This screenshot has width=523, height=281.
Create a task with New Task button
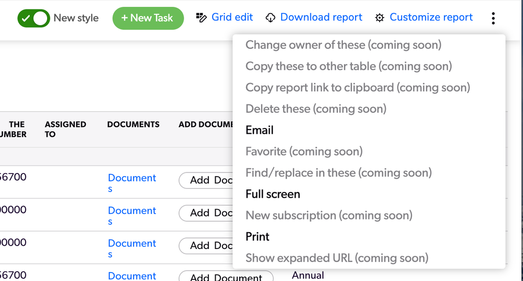pyautogui.click(x=148, y=18)
